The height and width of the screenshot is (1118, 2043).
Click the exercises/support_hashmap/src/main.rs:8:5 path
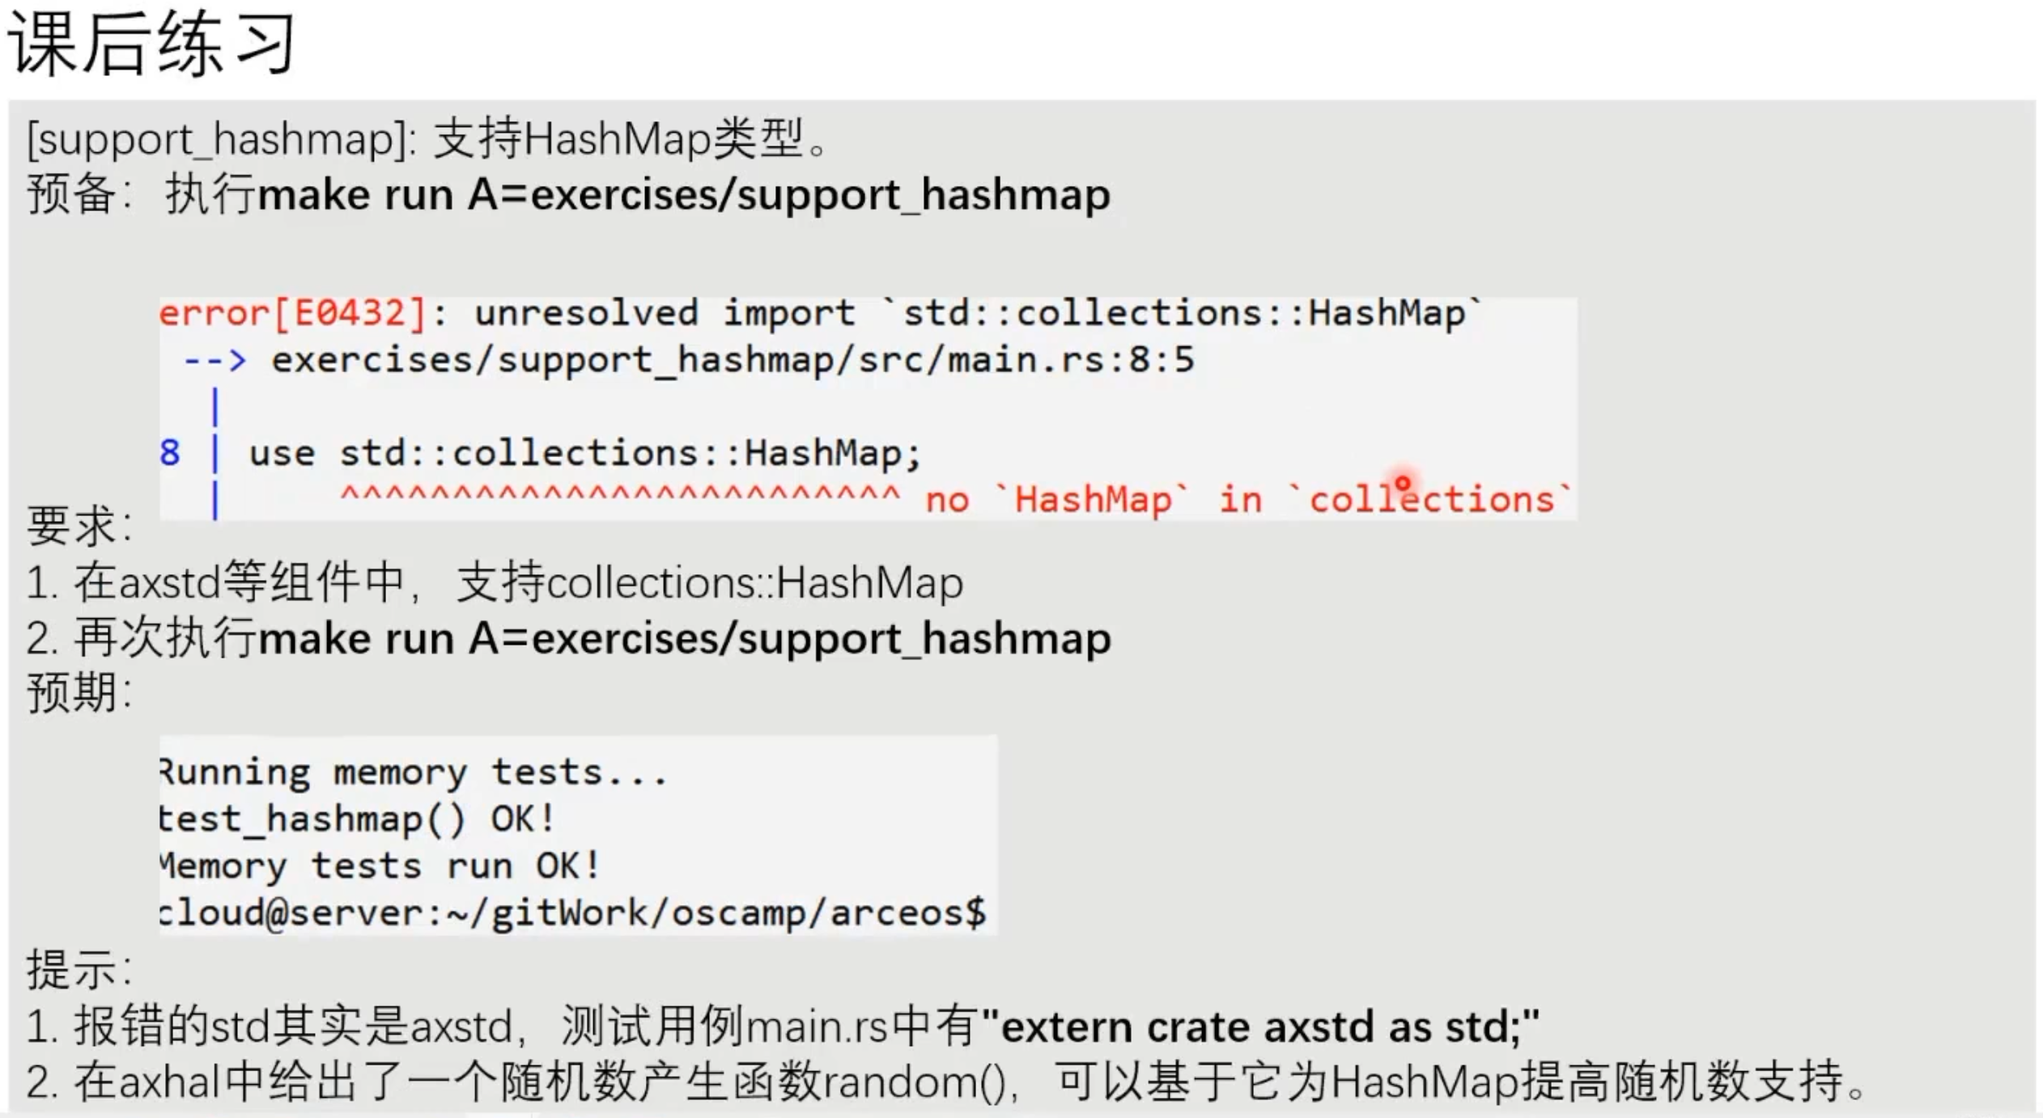click(x=733, y=360)
